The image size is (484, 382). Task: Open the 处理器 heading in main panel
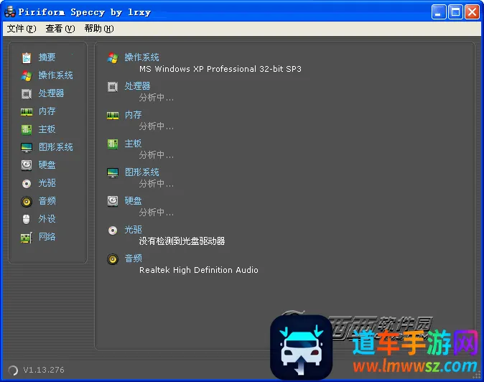pos(137,86)
